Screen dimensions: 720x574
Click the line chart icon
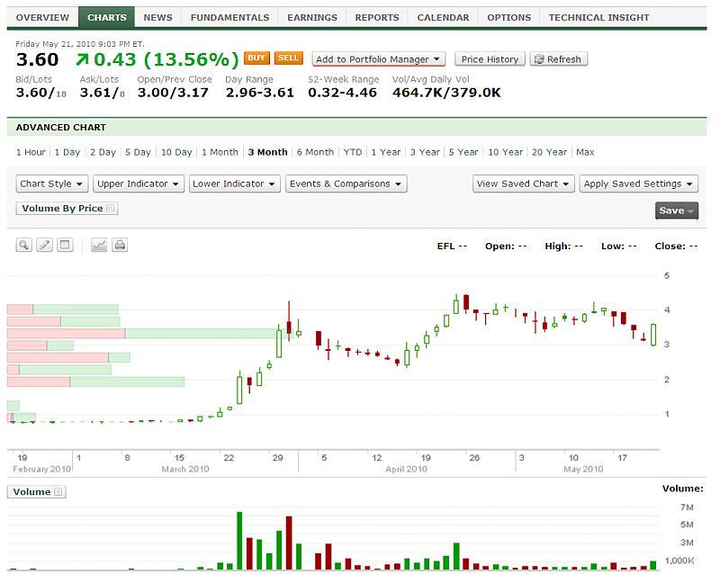click(x=99, y=245)
